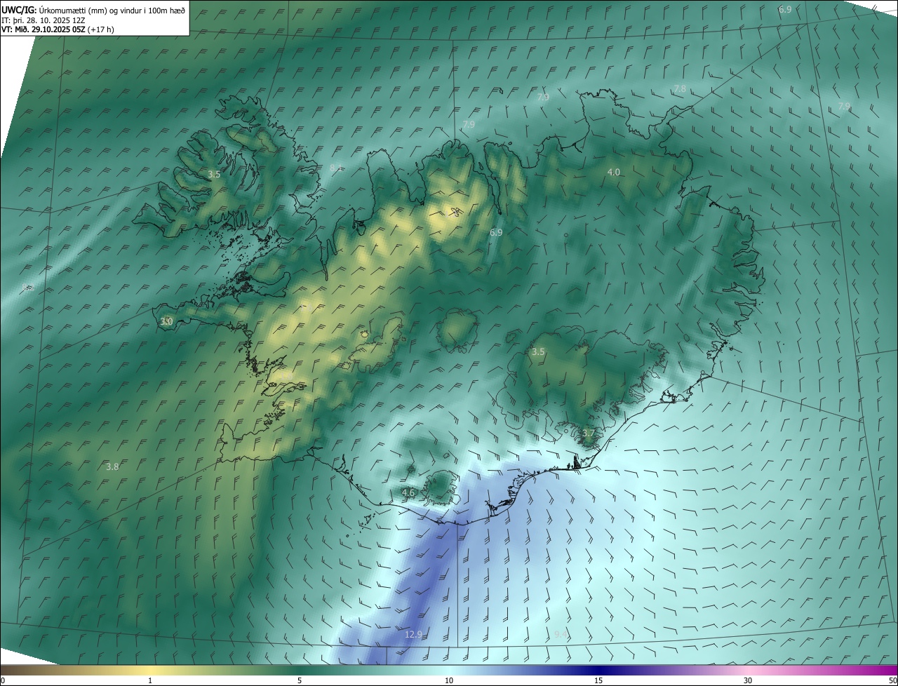Image resolution: width=898 pixels, height=686 pixels.
Task: Click the 8.4 value east of the Westfjords
Action: pyautogui.click(x=336, y=168)
